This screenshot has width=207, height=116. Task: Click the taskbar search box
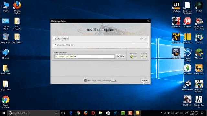pos(33,113)
